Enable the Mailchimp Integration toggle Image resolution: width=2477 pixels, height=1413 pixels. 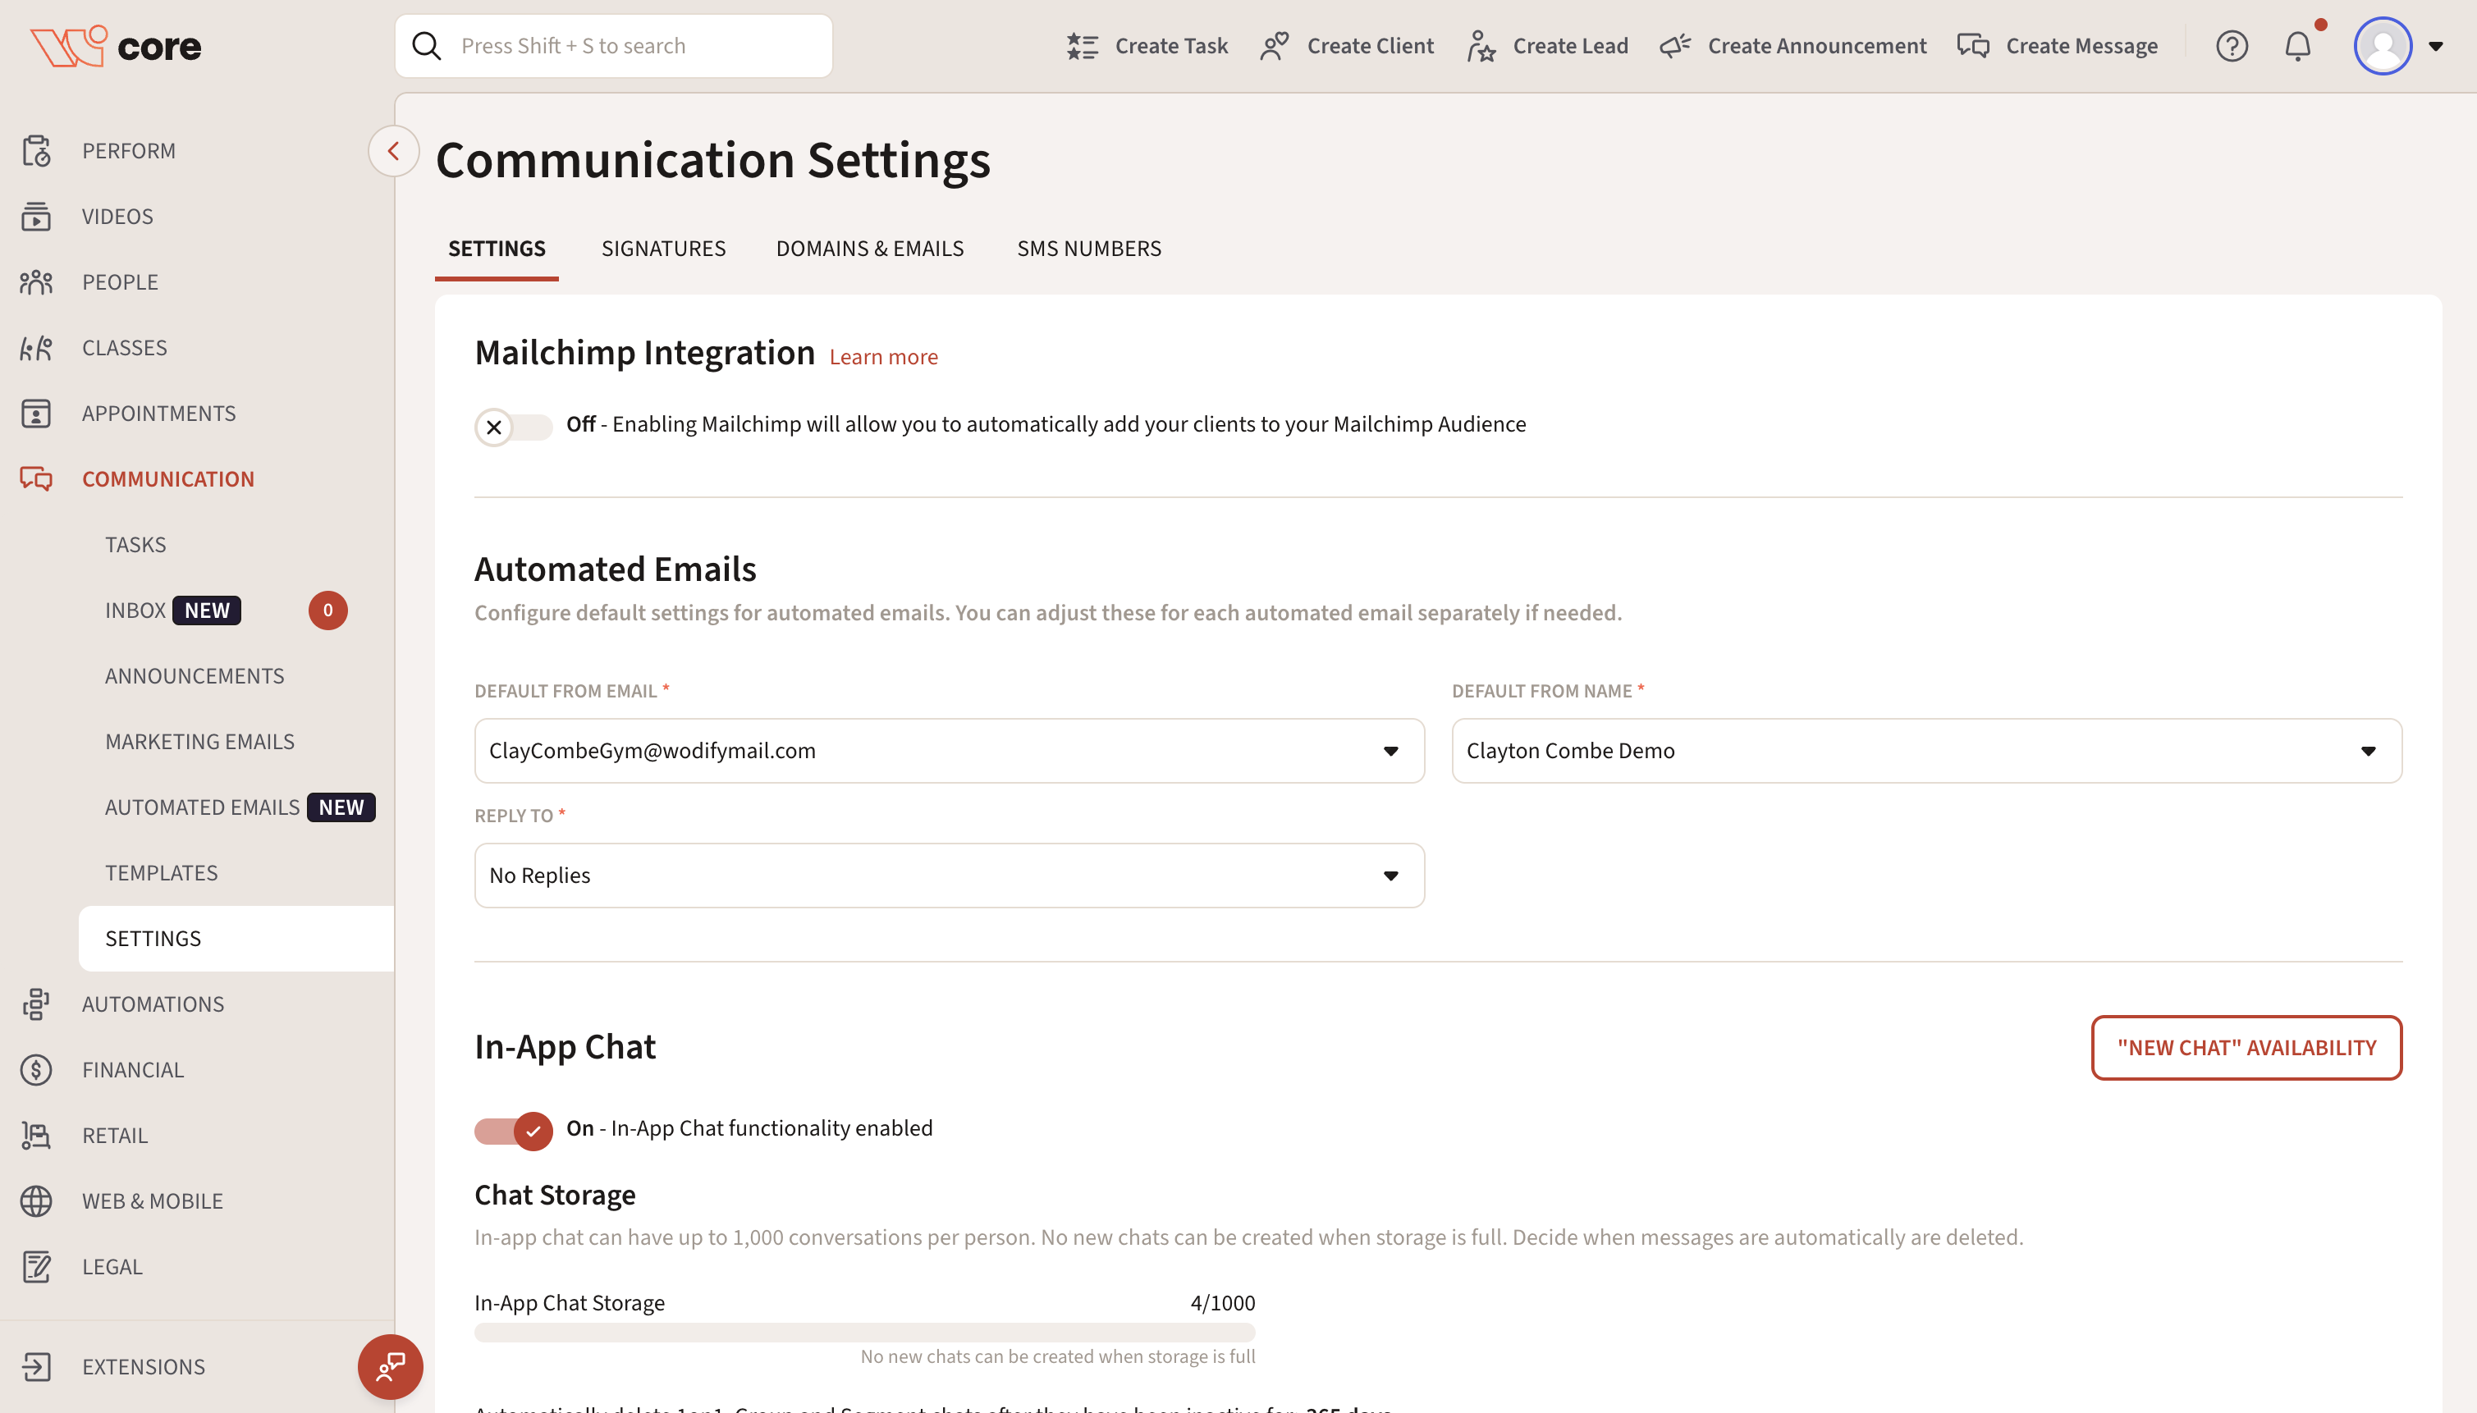point(512,427)
